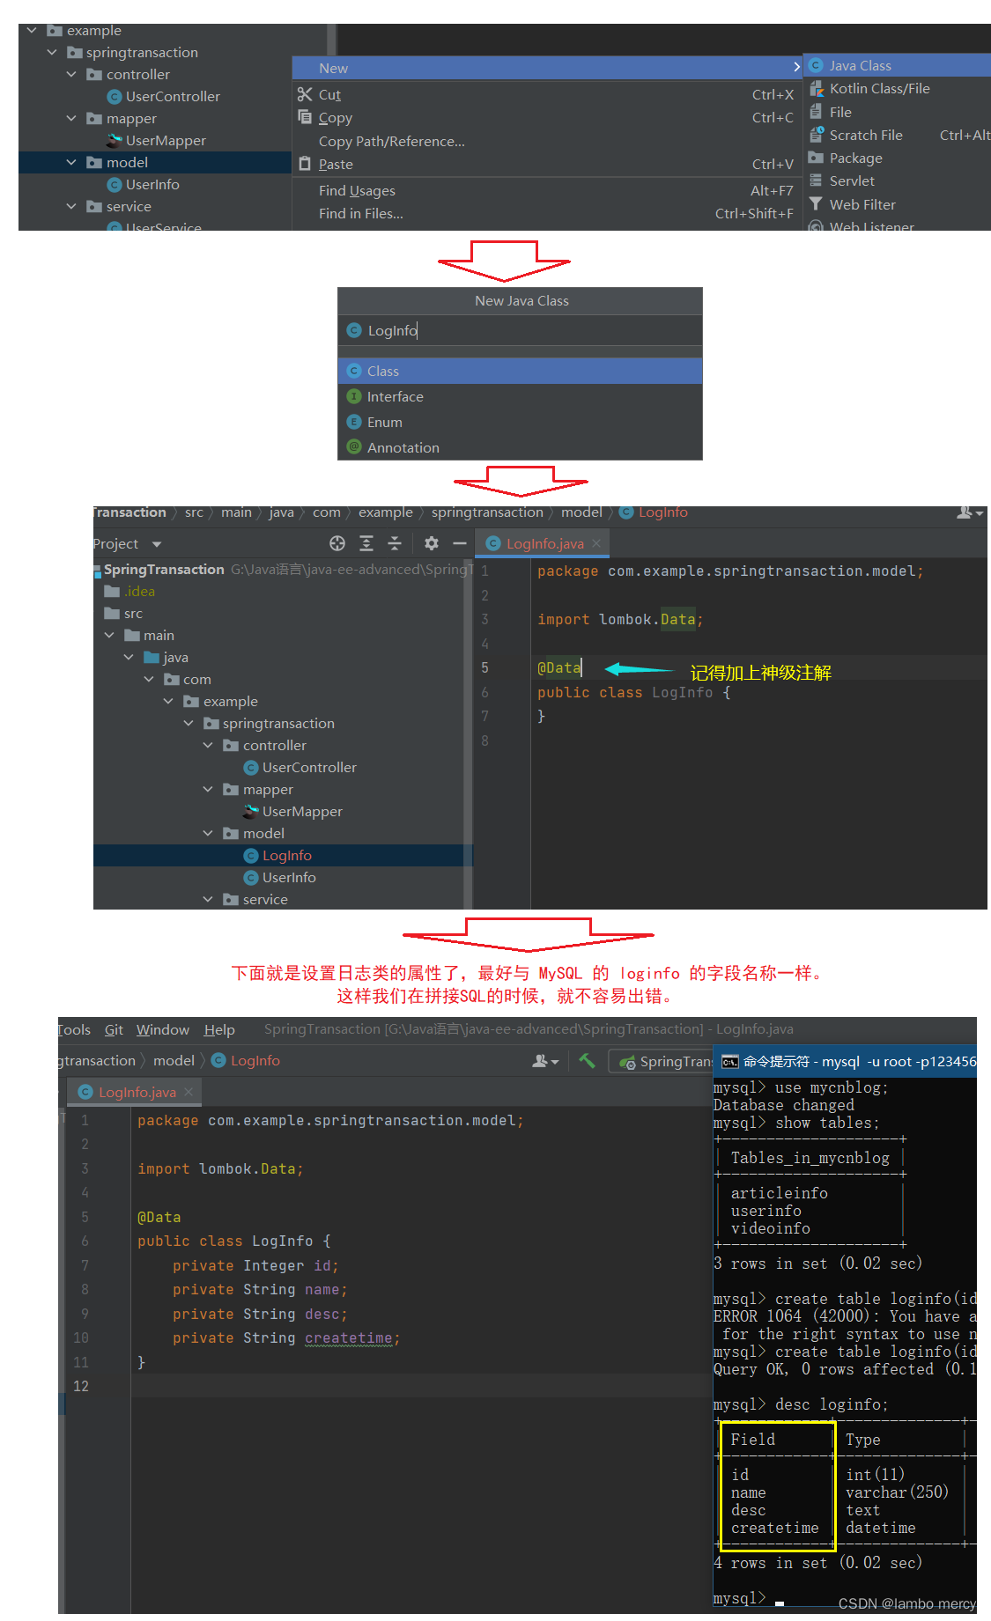The image size is (991, 1621).
Task: Click the LogInfo.java tab in middle editor
Action: [543, 543]
